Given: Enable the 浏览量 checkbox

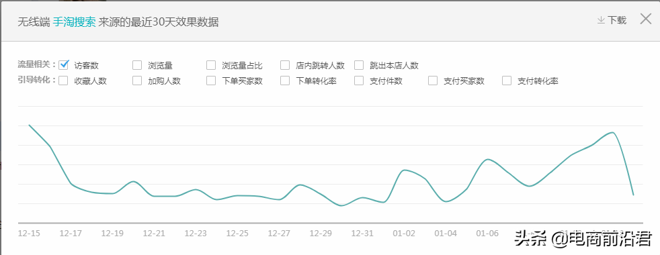Looking at the screenshot, I should 137,65.
